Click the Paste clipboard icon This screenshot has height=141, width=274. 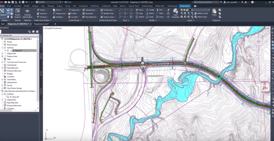click(214, 12)
